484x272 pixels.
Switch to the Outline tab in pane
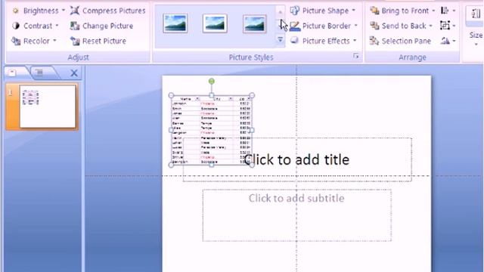pyautogui.click(x=40, y=73)
